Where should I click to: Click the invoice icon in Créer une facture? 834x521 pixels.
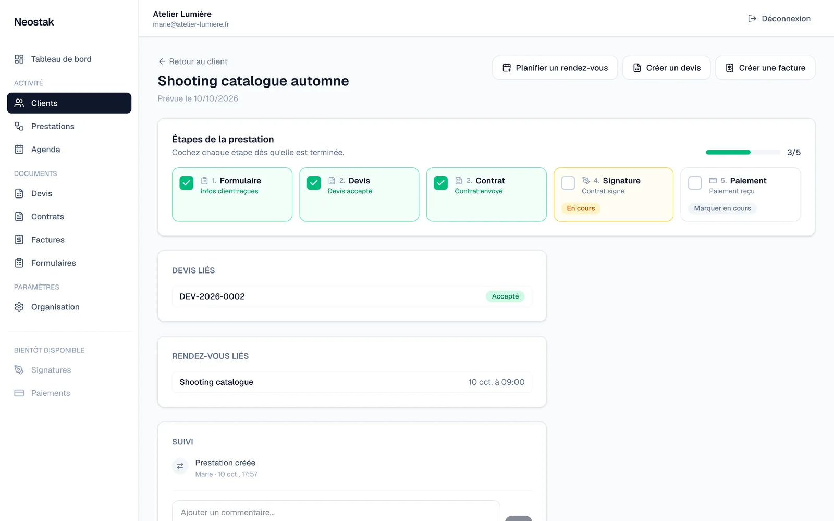[x=730, y=68]
